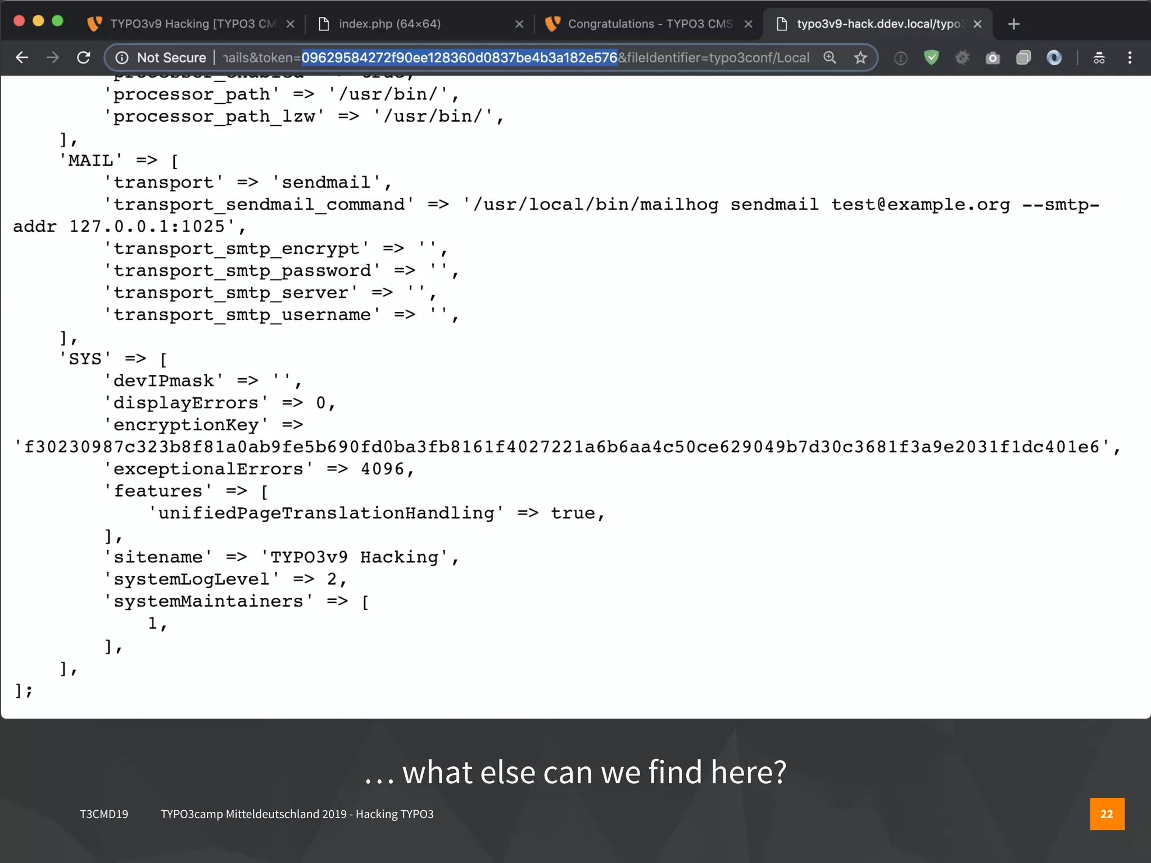Go back using the browser back arrow
The width and height of the screenshot is (1151, 863).
(x=22, y=57)
